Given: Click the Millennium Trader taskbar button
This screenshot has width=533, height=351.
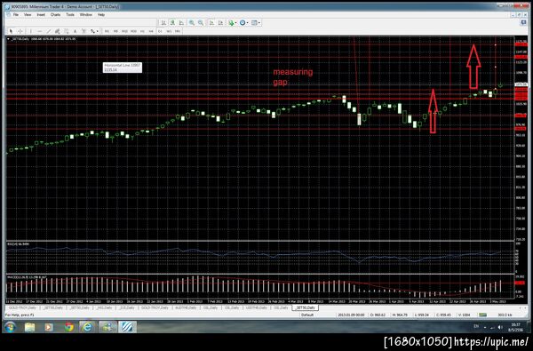Looking at the screenshot, I should pos(127,327).
